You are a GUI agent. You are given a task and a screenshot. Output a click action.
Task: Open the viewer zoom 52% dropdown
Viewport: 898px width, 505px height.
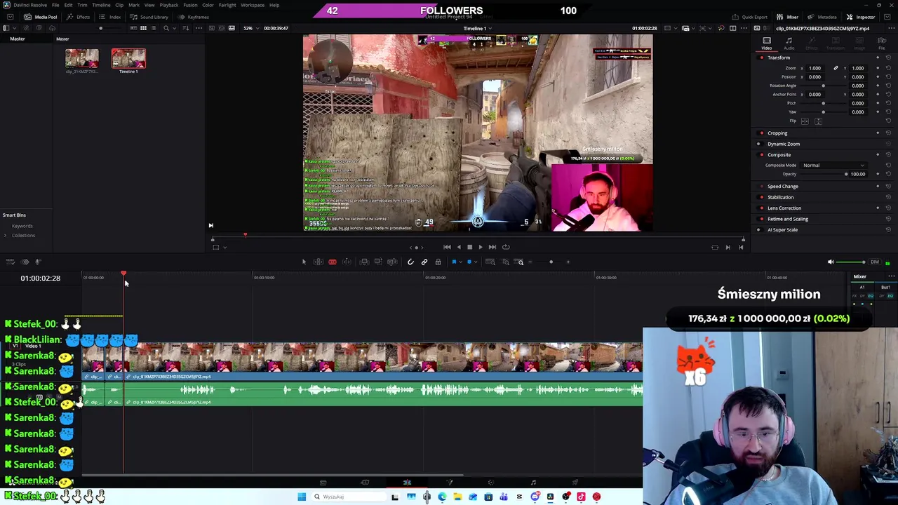point(251,28)
